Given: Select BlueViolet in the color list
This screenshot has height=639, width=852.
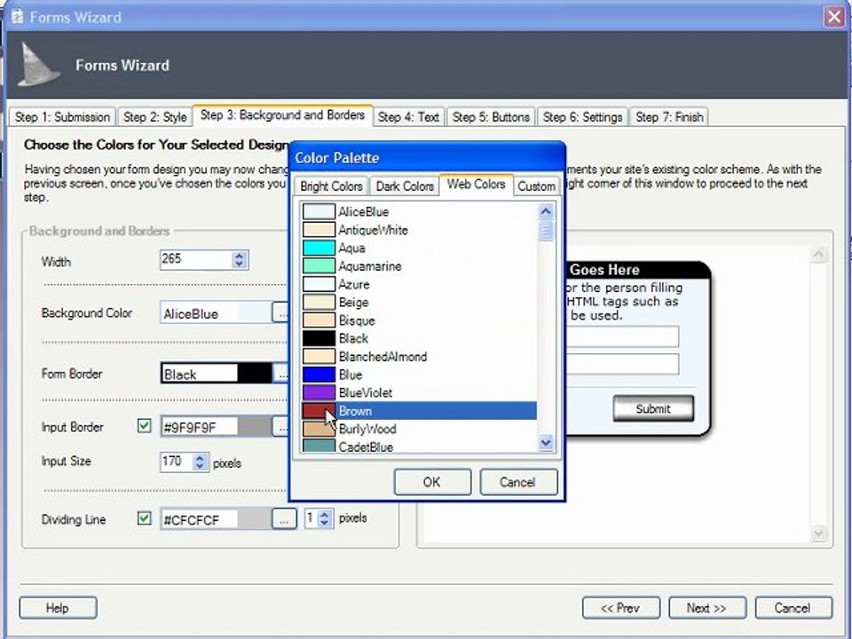Looking at the screenshot, I should pyautogui.click(x=418, y=392).
